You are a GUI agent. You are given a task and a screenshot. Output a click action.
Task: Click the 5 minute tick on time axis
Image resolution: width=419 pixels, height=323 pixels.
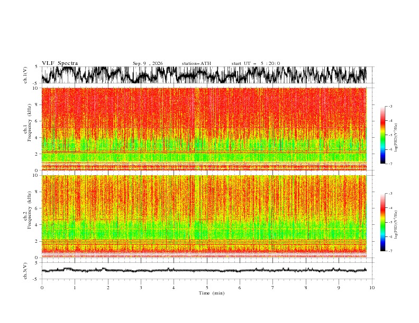[207, 288]
